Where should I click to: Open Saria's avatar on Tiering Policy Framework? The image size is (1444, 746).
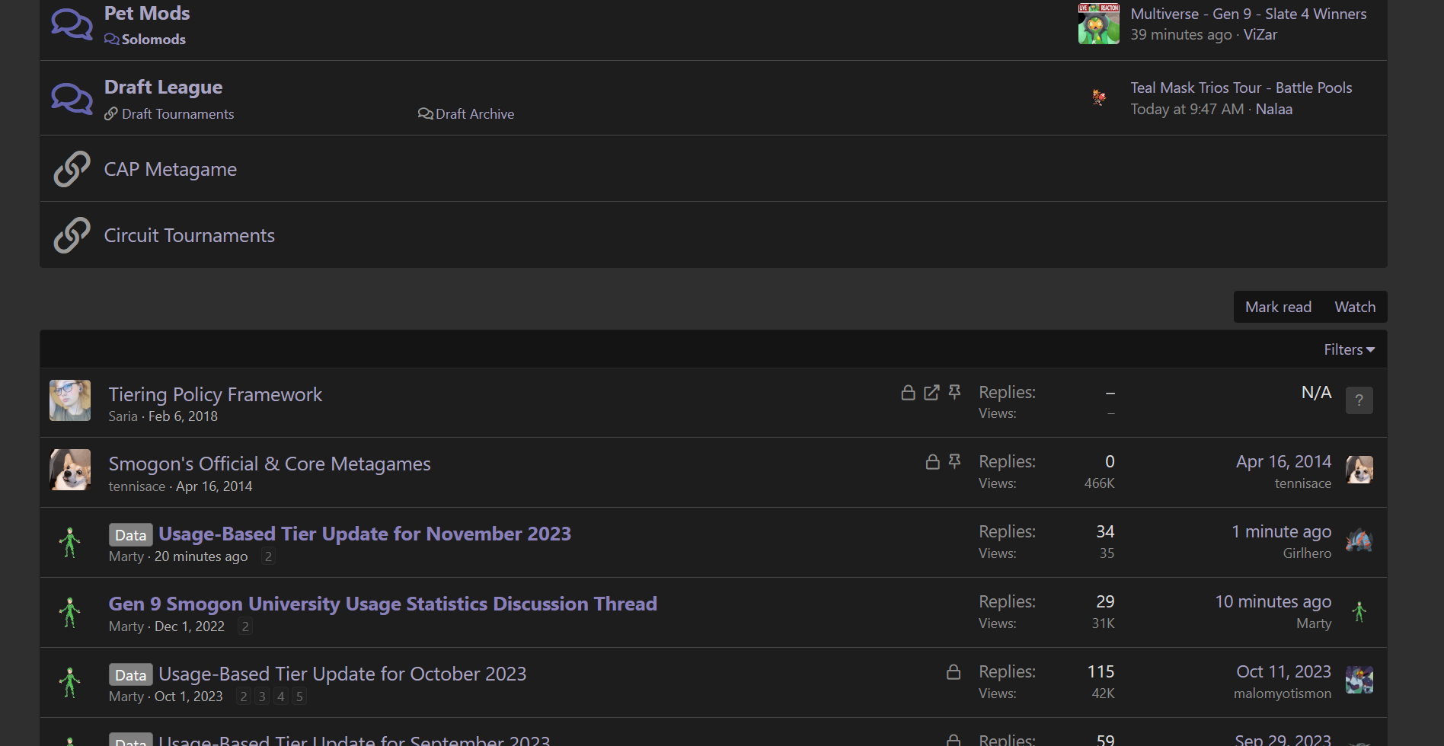tap(70, 400)
